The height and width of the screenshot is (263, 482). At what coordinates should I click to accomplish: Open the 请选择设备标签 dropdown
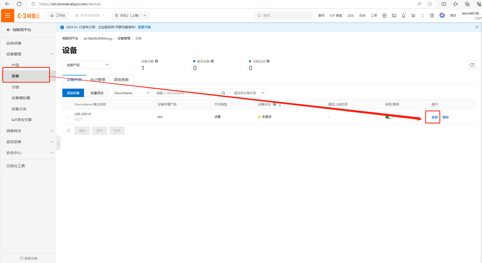(248, 93)
